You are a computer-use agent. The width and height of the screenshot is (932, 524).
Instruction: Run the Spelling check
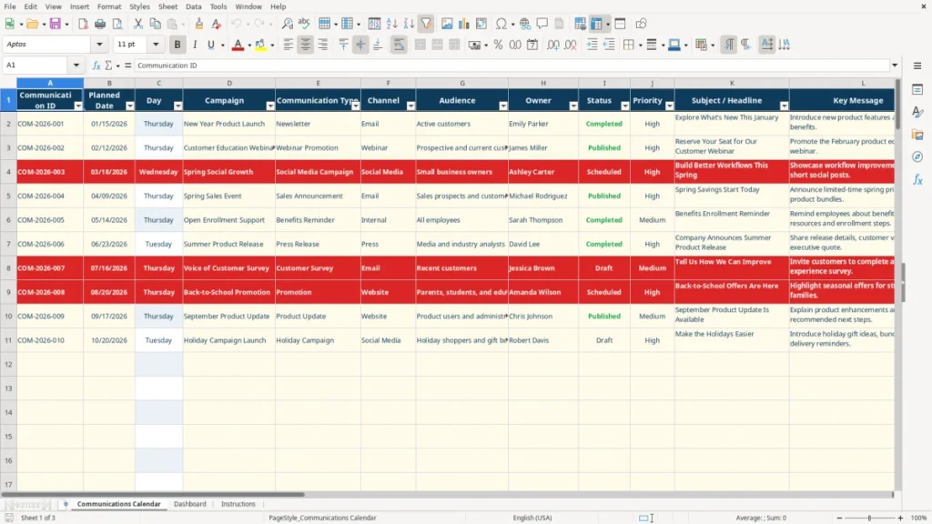(304, 24)
